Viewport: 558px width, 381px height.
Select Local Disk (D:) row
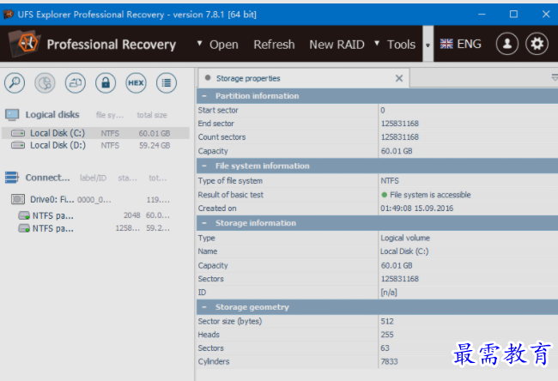[95, 145]
